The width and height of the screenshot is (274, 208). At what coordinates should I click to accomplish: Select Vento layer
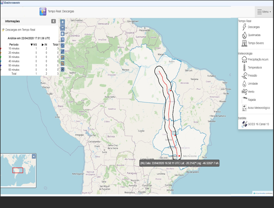pyautogui.click(x=251, y=92)
